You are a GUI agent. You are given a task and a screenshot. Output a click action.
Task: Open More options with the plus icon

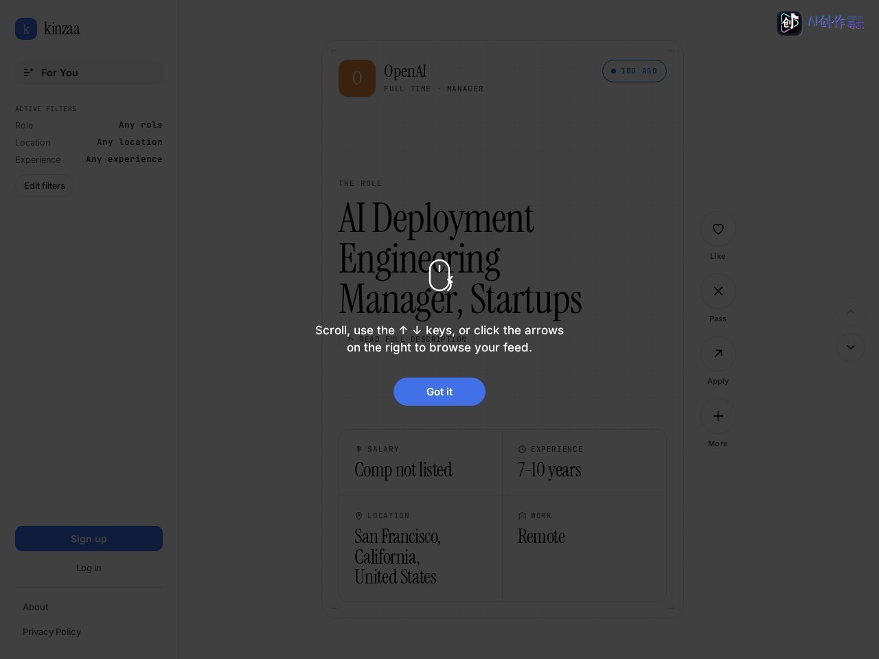(718, 417)
